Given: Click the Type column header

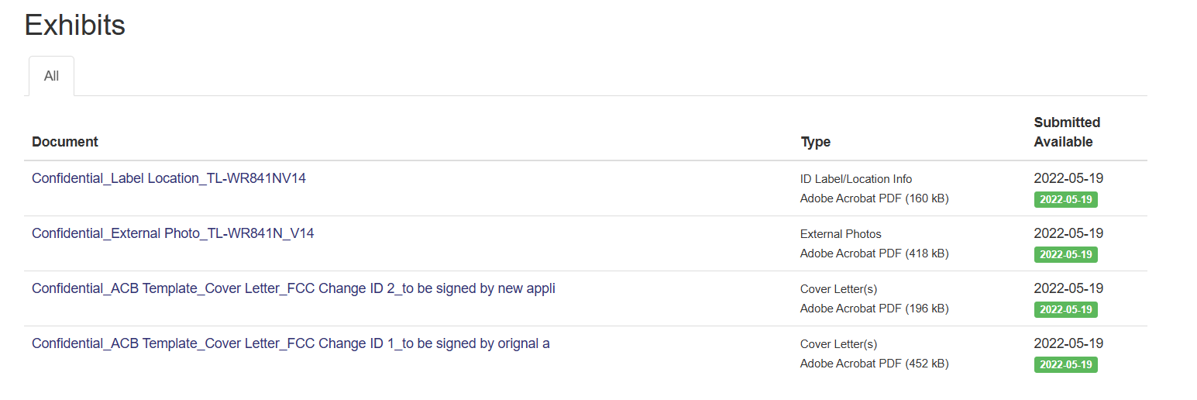Looking at the screenshot, I should coord(815,142).
